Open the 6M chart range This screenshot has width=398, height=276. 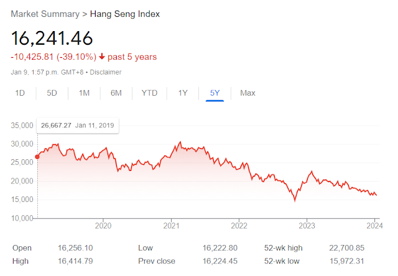[116, 93]
